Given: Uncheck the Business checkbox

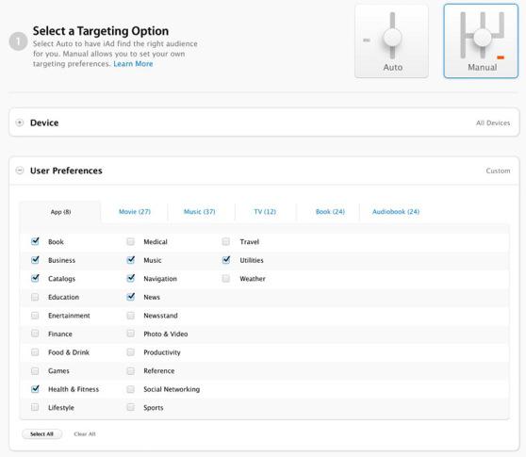Looking at the screenshot, I should coord(35,260).
